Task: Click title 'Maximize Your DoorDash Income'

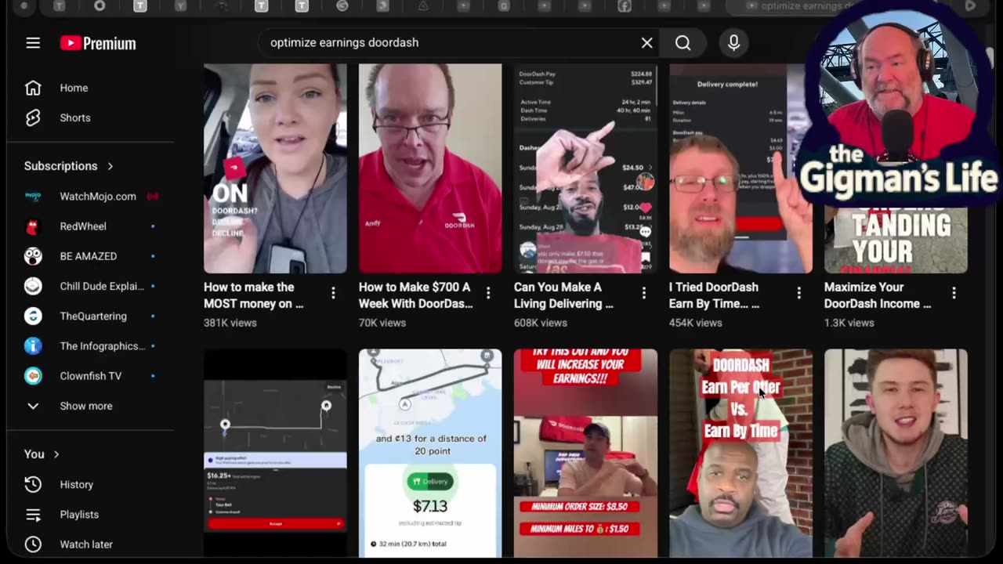Action: coord(878,295)
